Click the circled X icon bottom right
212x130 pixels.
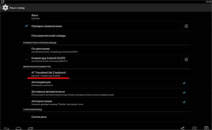(x=206, y=128)
